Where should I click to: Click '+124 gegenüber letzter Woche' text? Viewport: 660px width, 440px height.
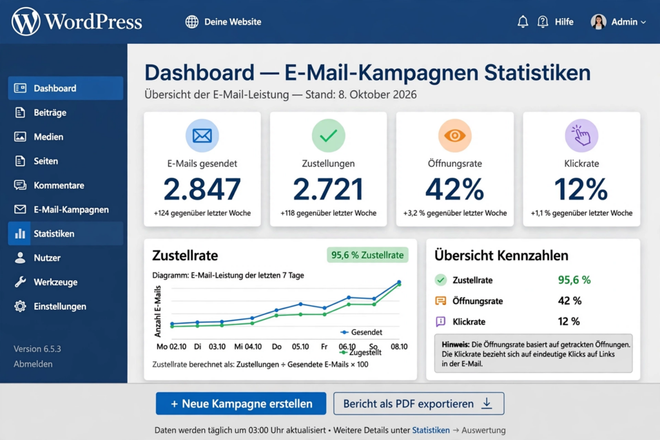(202, 213)
